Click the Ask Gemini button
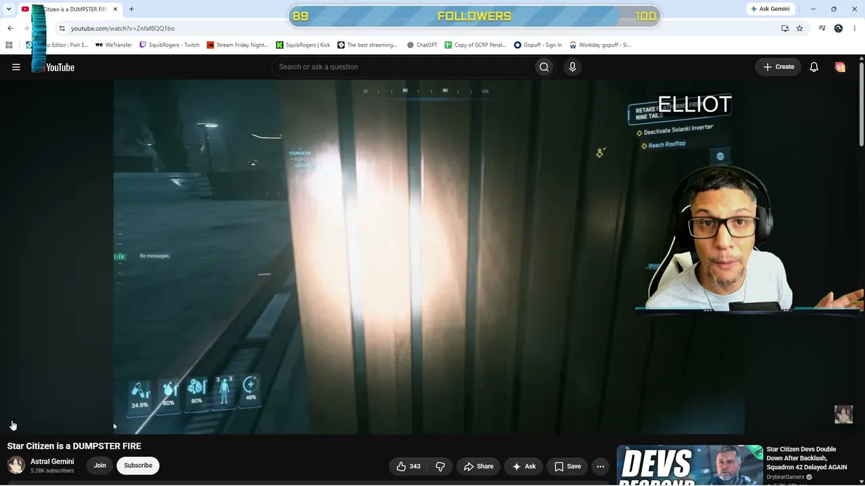 click(x=770, y=9)
